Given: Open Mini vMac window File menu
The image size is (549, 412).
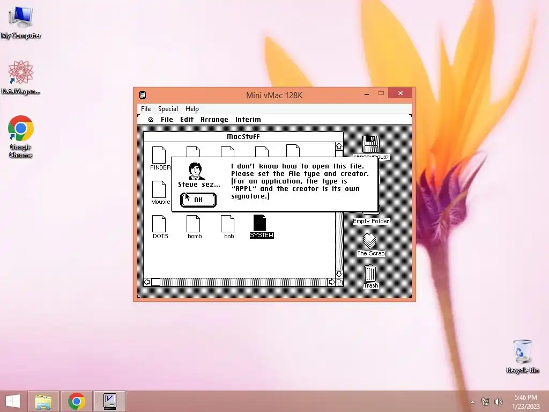Looking at the screenshot, I should [146, 109].
